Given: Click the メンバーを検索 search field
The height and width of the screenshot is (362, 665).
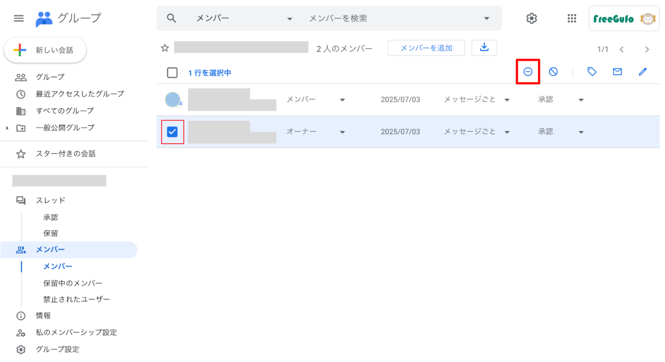Looking at the screenshot, I should [393, 19].
